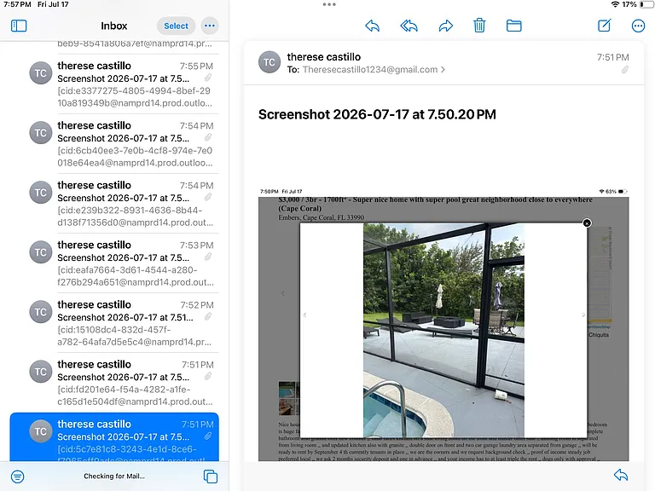Screen dimensions: 655x491
Task: Open the Inbox more options ellipsis
Action: pos(210,26)
